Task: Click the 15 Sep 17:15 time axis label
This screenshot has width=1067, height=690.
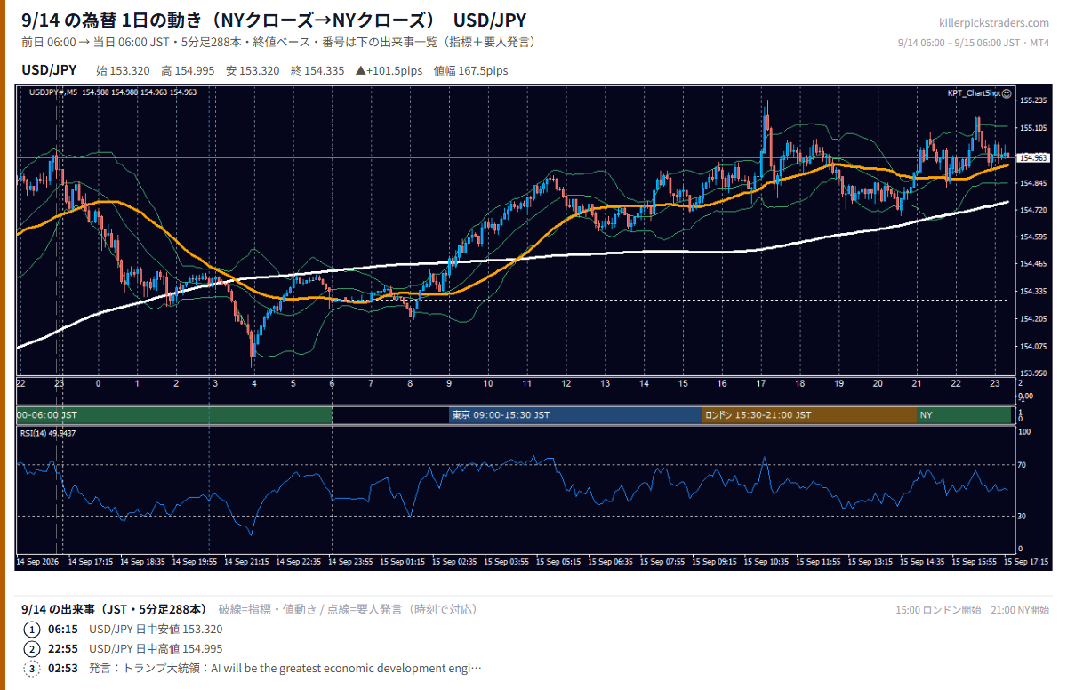Action: (x=1026, y=562)
